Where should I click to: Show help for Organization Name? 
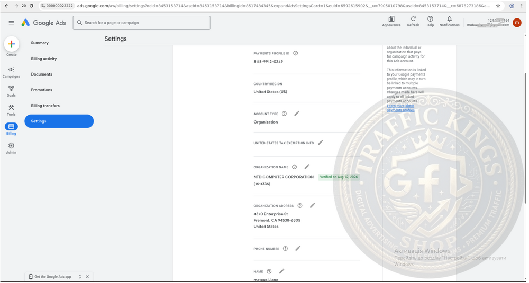tap(295, 167)
